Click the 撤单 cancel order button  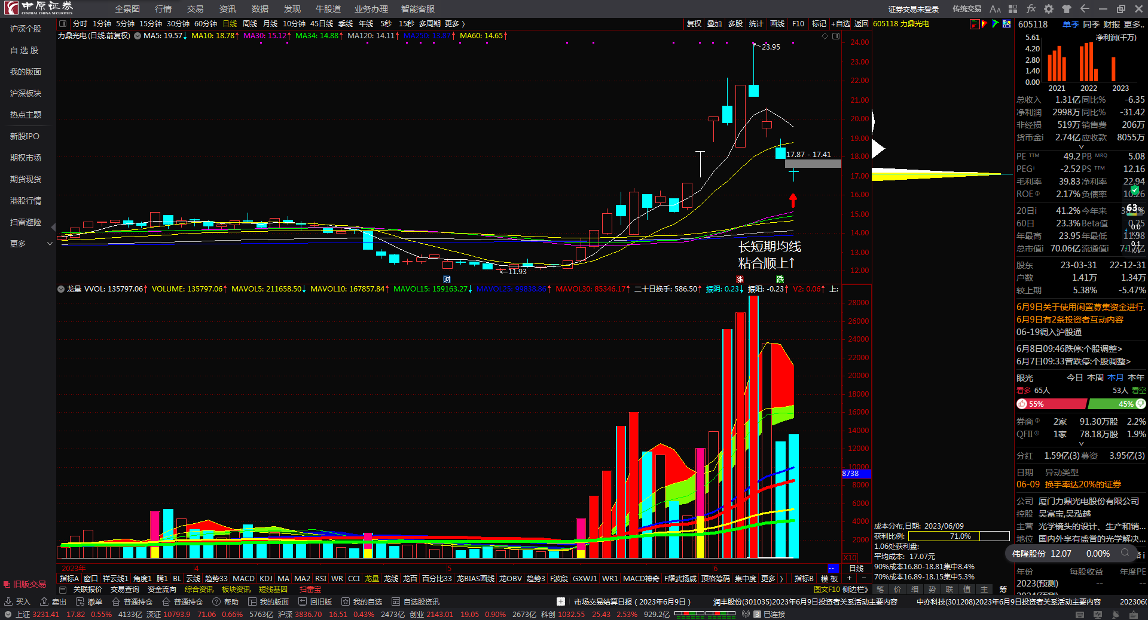click(x=89, y=601)
